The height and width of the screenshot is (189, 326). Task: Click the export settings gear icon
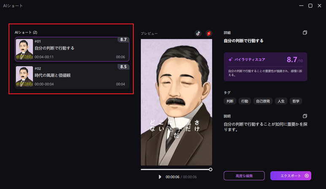307,176
